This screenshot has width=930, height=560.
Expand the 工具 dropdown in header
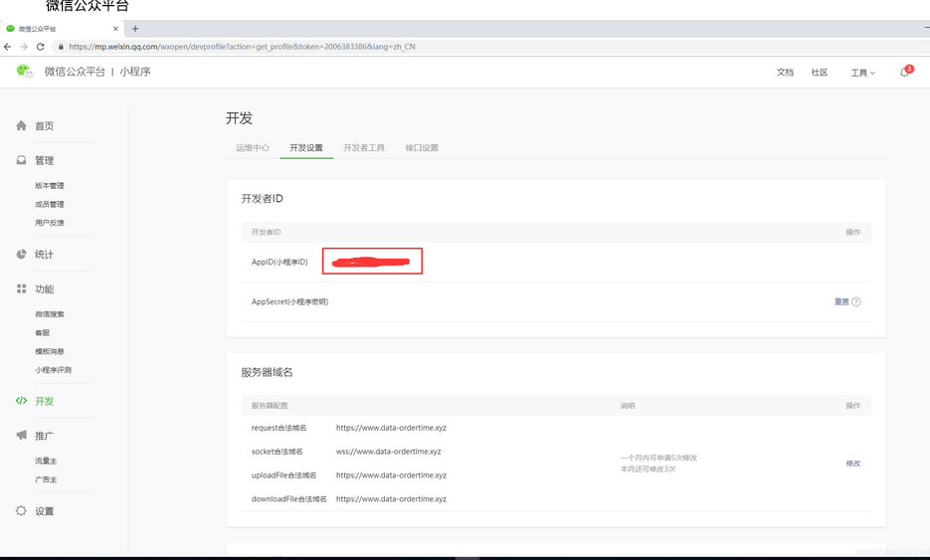863,73
